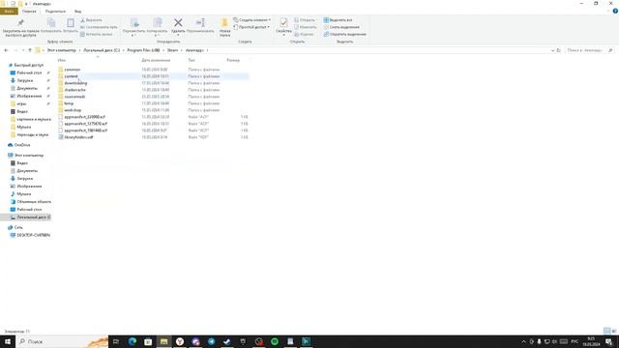
Task: Select the downloading folder
Action: coord(75,83)
